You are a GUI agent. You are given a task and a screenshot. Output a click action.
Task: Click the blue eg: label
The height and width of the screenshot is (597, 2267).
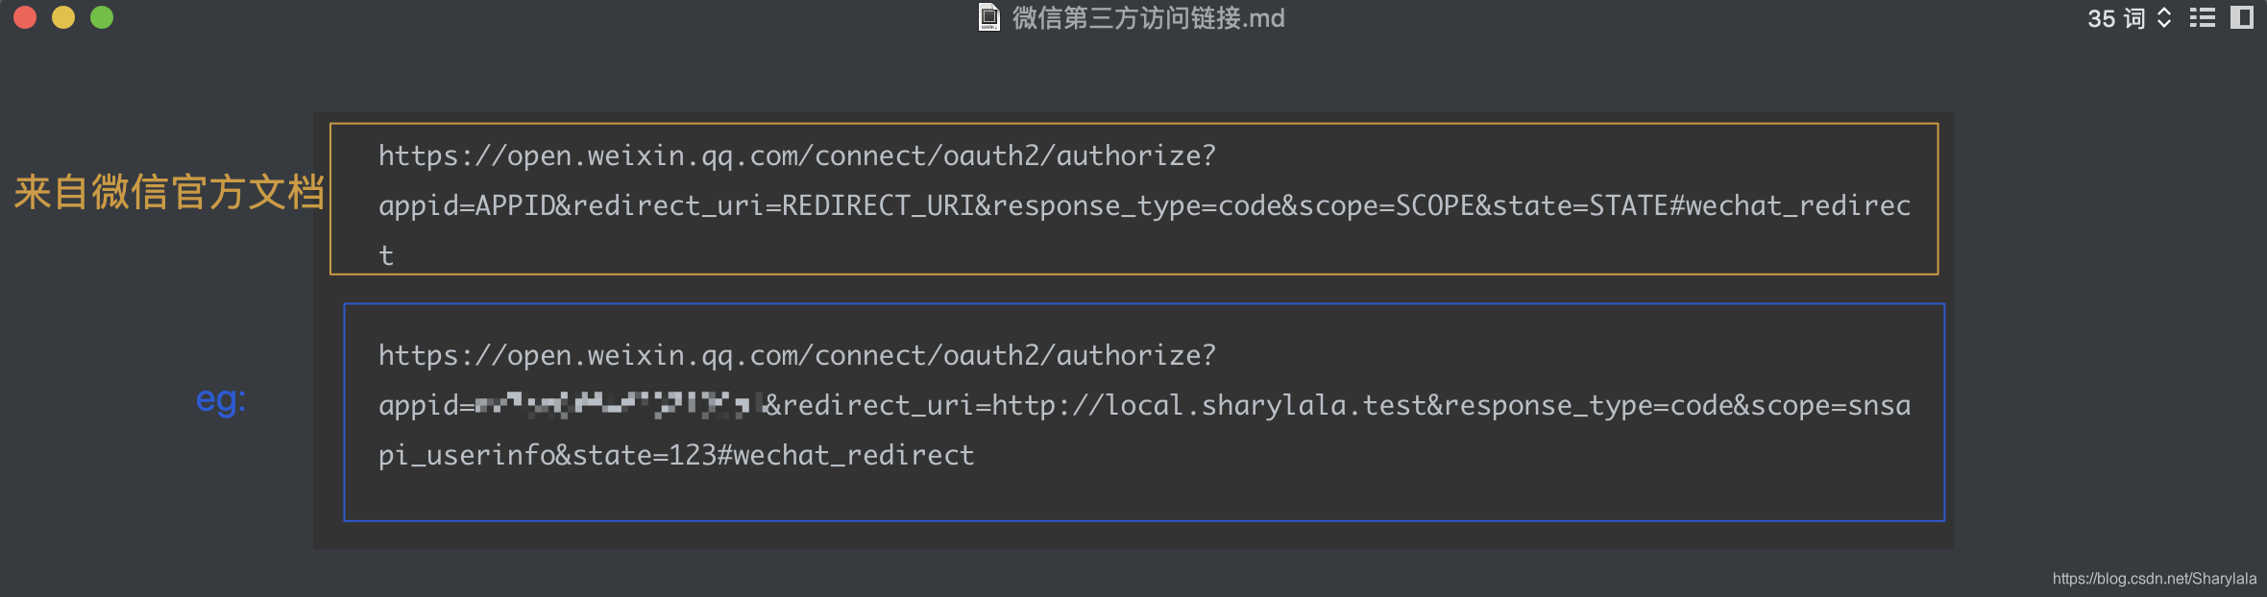point(219,400)
